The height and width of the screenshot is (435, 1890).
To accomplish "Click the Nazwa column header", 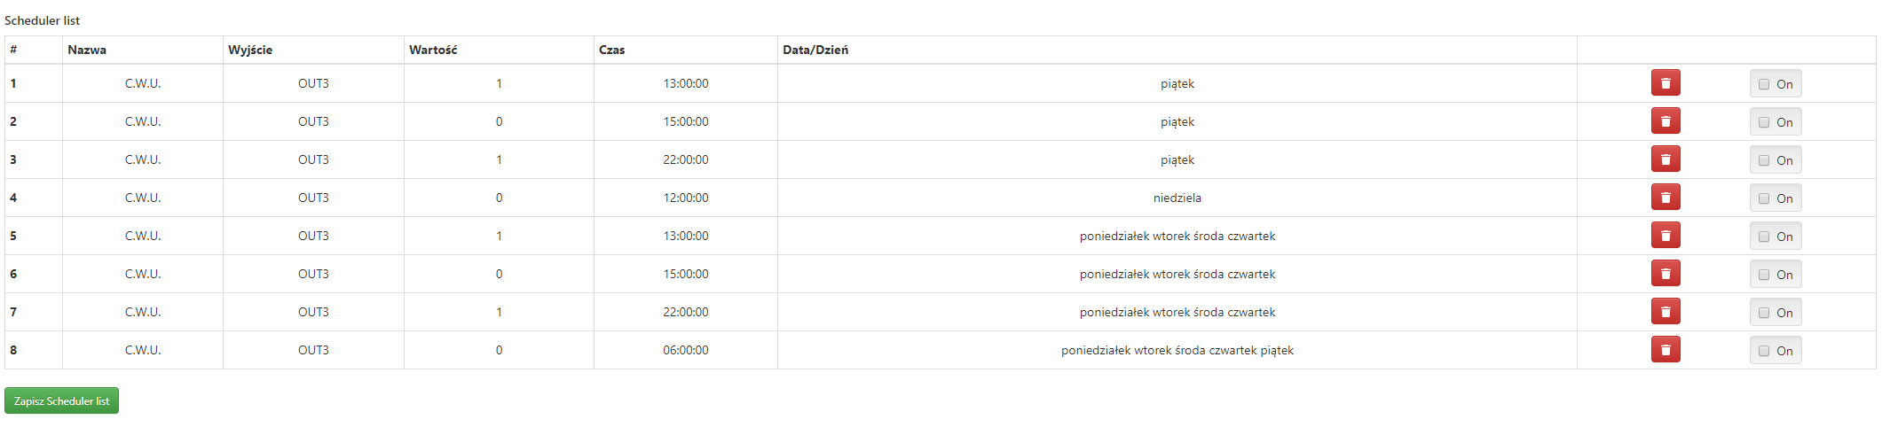I will [87, 50].
